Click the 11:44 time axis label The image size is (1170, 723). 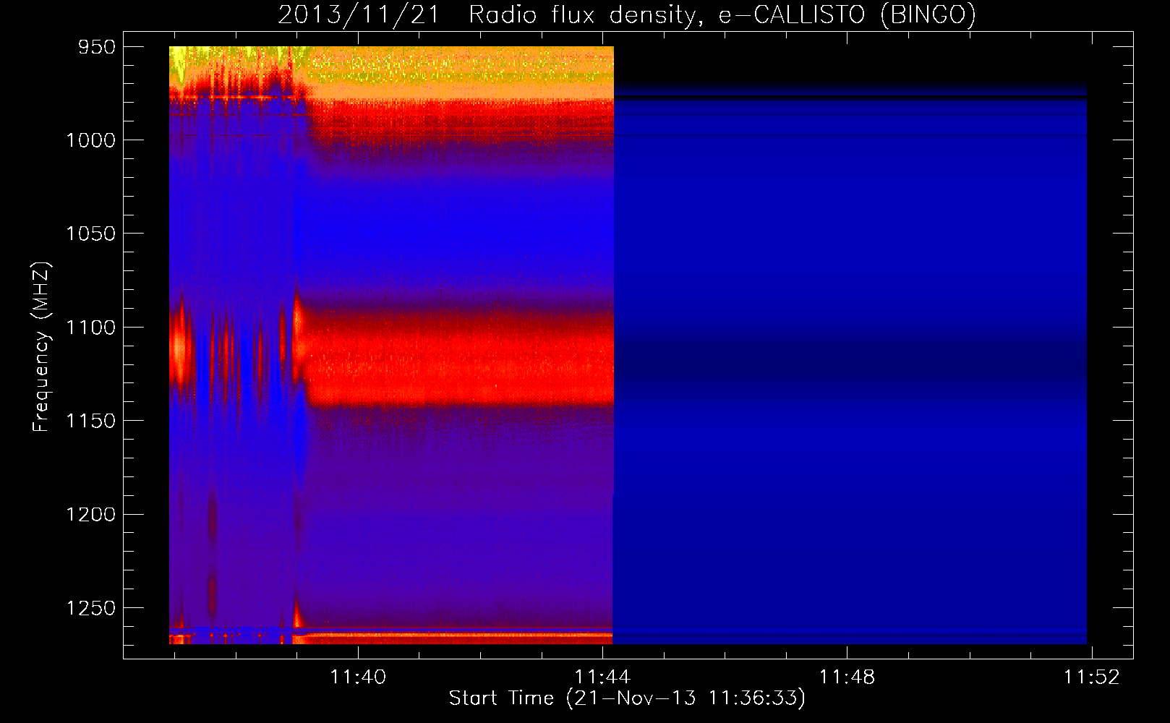click(x=602, y=677)
